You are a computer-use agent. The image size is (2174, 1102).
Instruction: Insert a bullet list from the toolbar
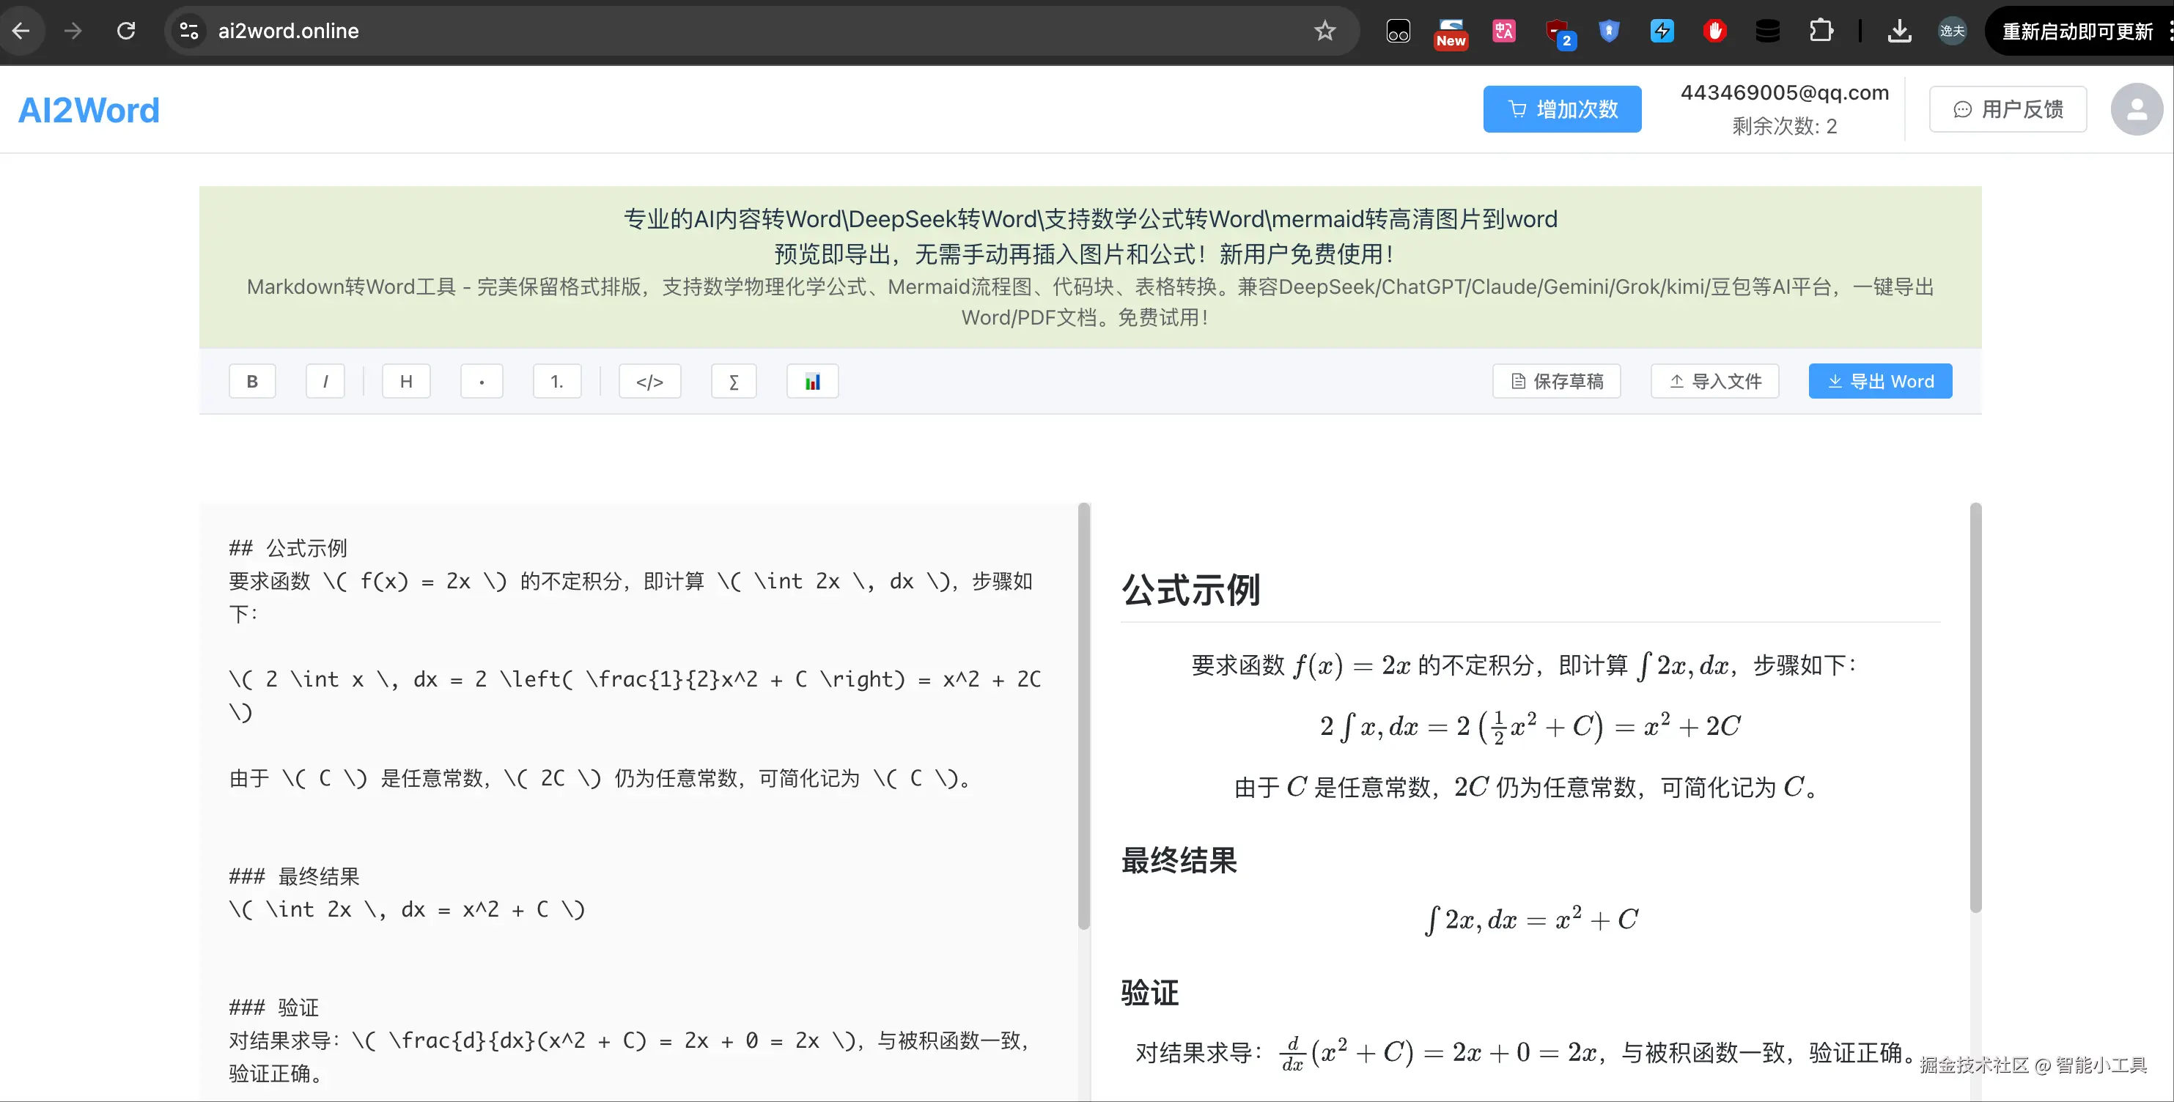[x=481, y=380]
